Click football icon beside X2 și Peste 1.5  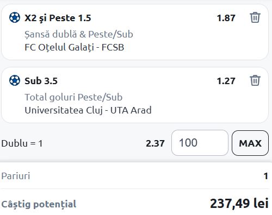(15, 17)
